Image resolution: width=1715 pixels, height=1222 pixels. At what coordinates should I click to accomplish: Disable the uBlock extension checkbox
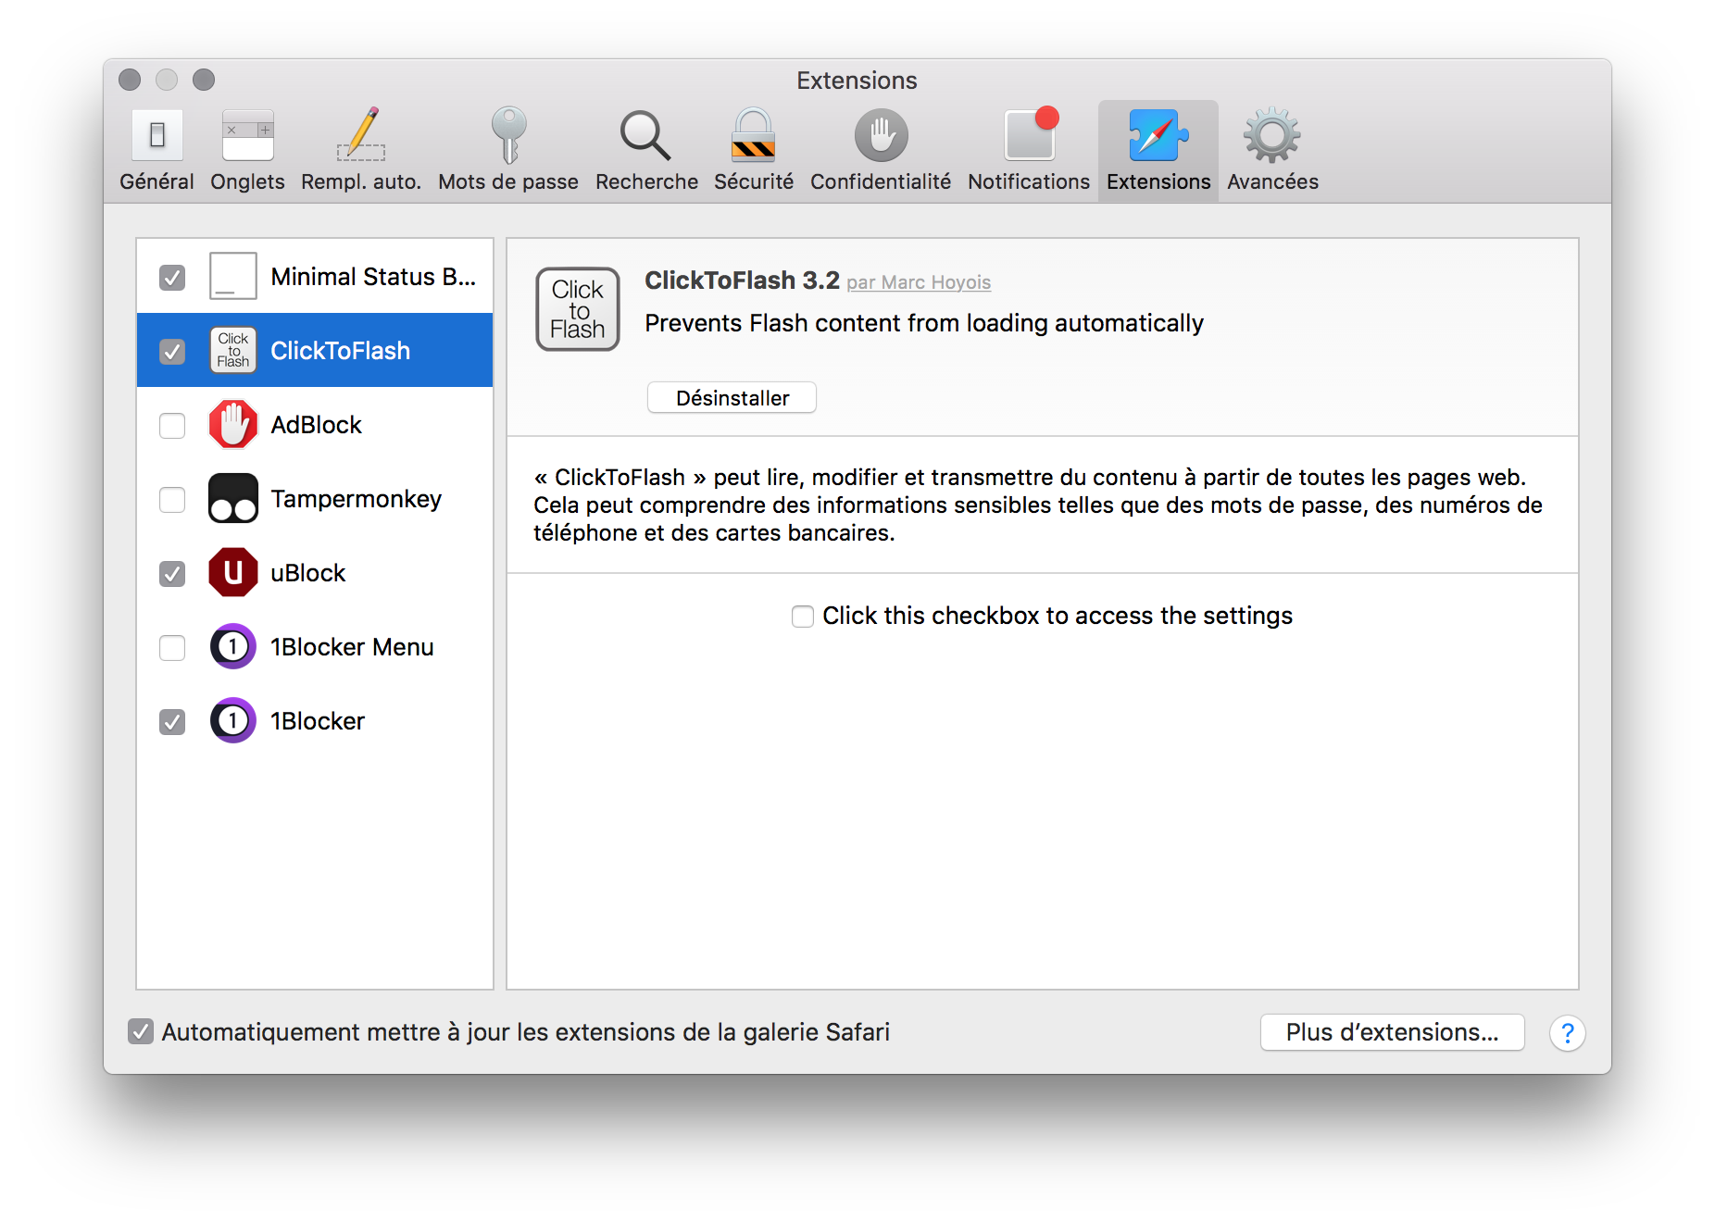click(x=172, y=573)
